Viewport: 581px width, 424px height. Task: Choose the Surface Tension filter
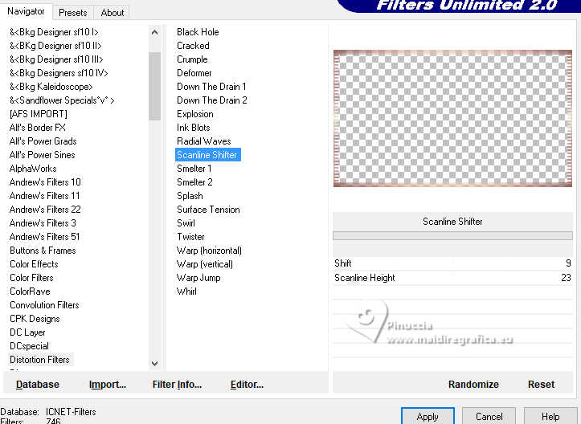pos(208,210)
